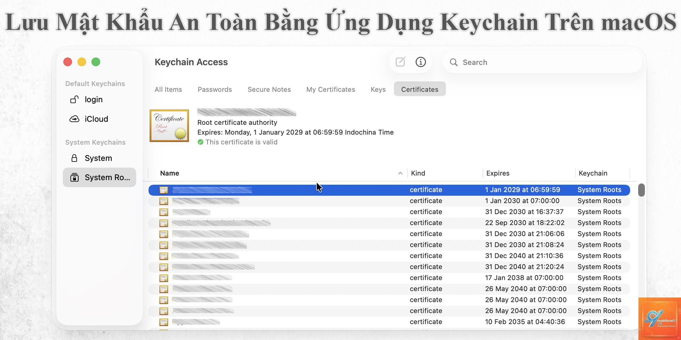Click 'This certificate is valid' text

[241, 142]
